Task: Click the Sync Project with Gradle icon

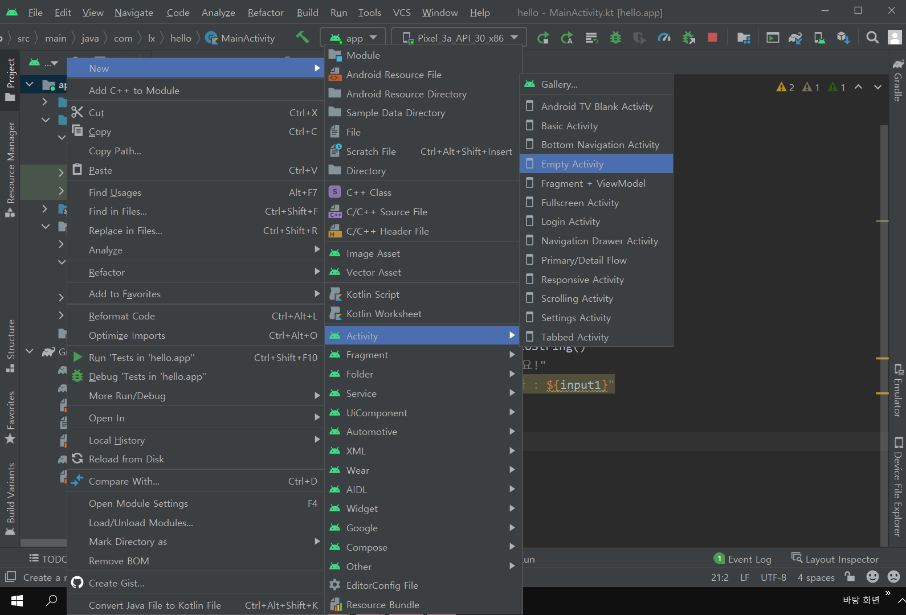Action: pos(795,38)
